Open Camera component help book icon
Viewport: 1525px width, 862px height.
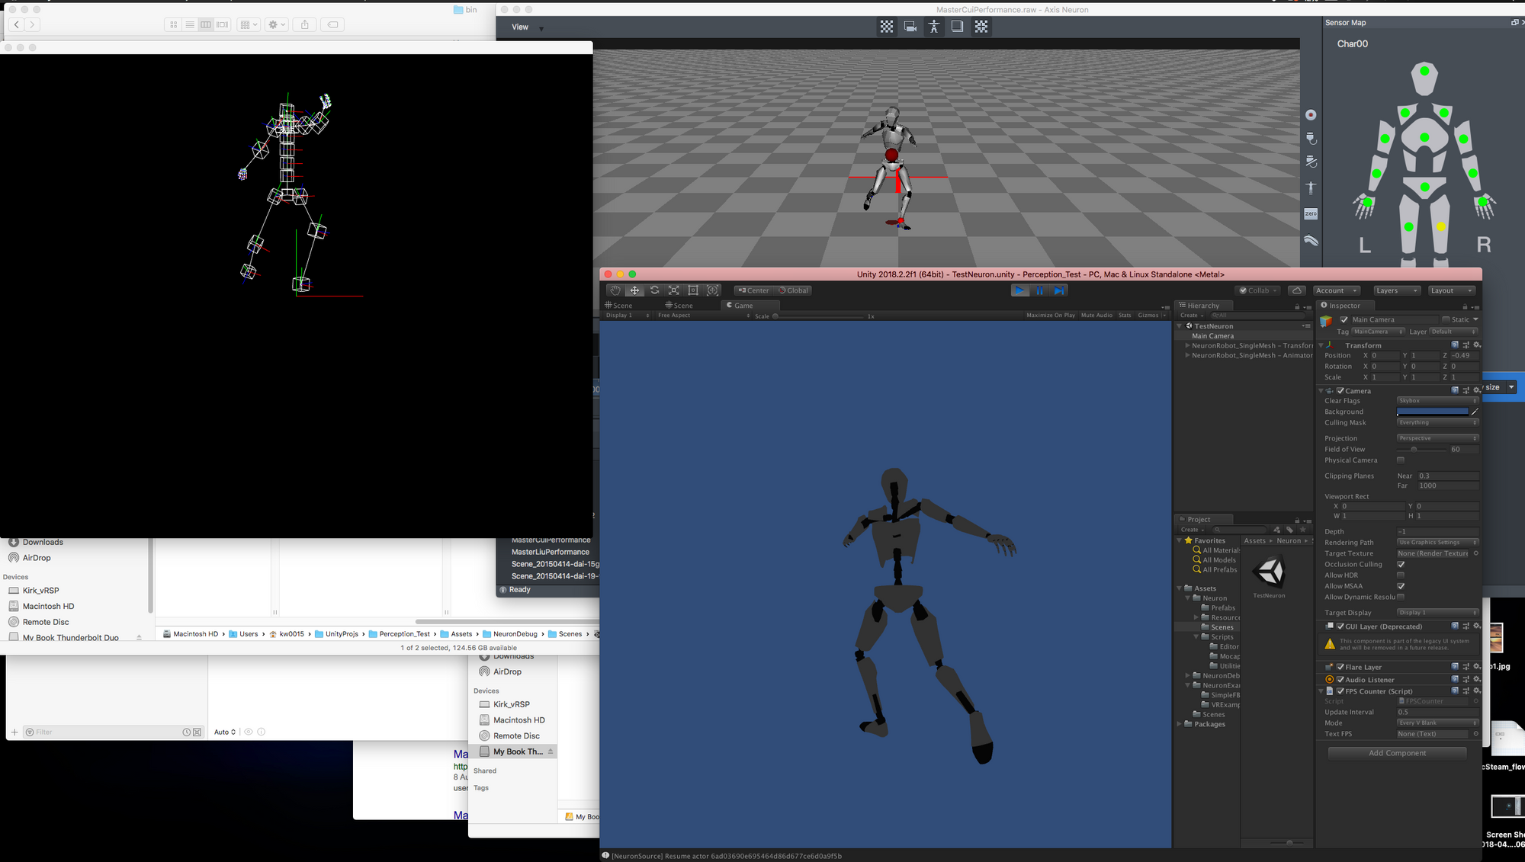click(x=1455, y=390)
